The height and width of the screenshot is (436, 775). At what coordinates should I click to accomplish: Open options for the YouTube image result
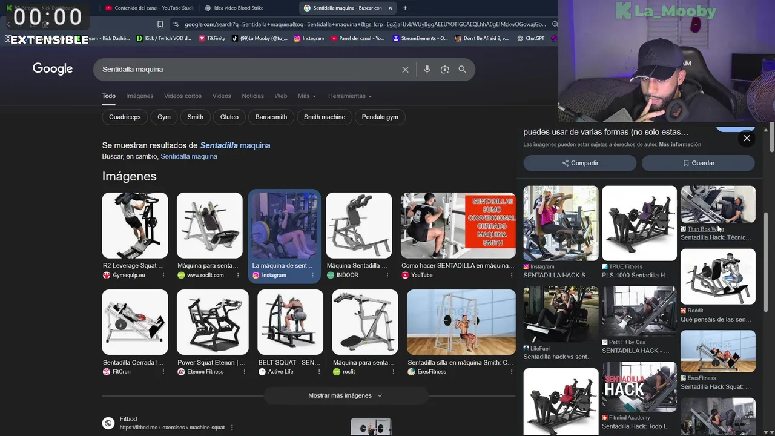pos(512,276)
